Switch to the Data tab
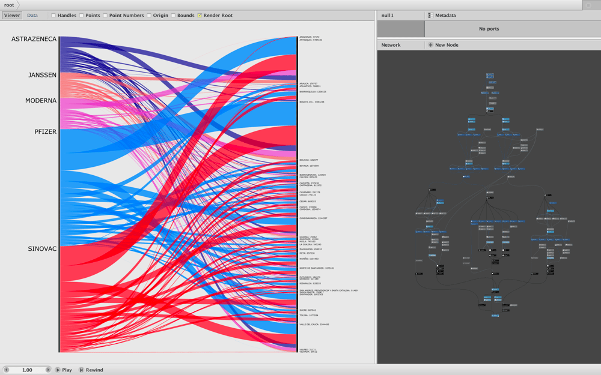Viewport: 601px width, 375px height. 32,16
